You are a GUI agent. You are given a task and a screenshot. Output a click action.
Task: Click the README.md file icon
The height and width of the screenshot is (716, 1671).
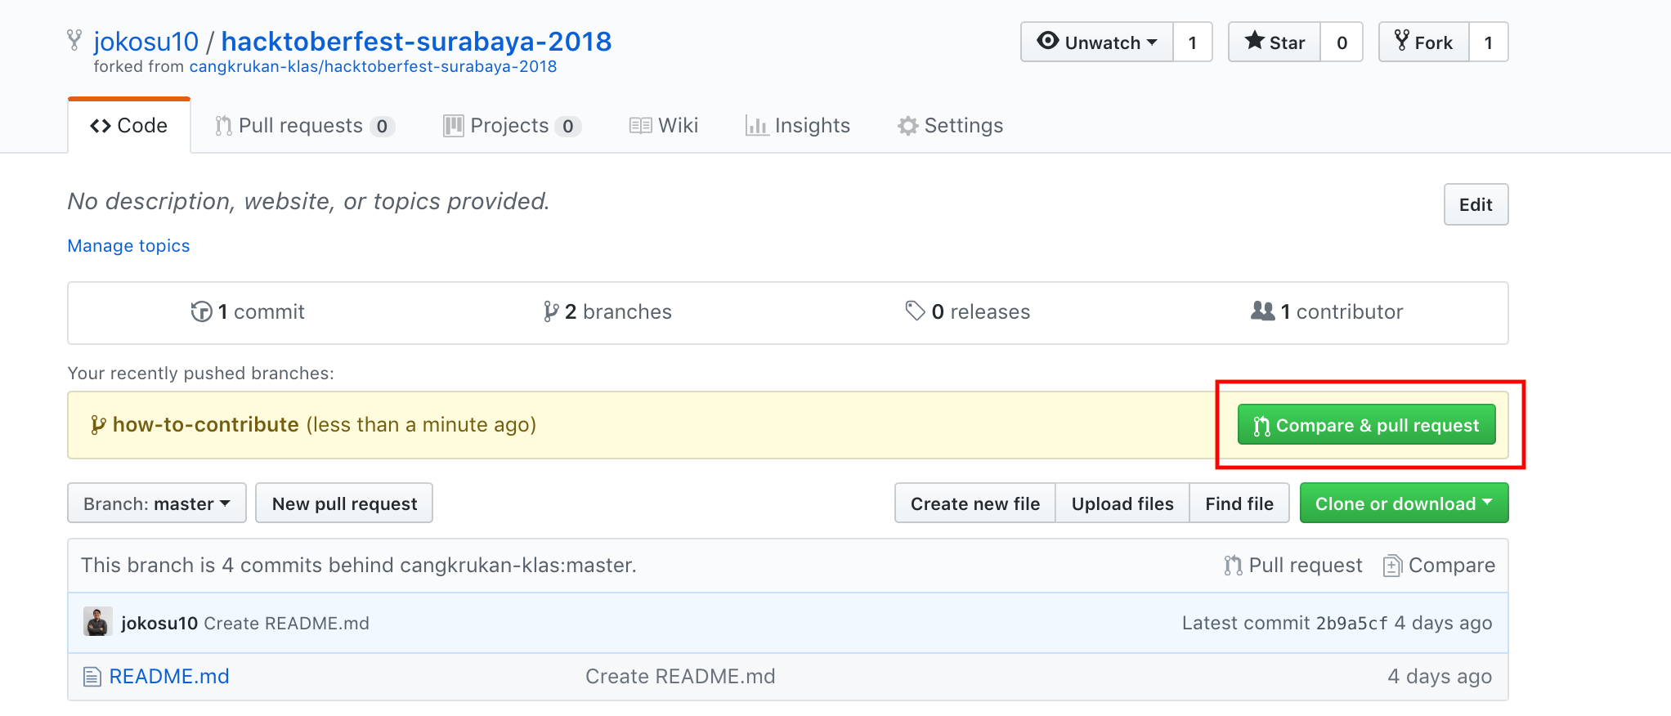(92, 677)
